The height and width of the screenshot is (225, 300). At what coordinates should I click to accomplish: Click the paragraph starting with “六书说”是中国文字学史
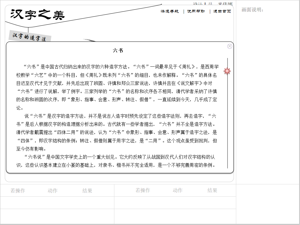click(x=116, y=161)
